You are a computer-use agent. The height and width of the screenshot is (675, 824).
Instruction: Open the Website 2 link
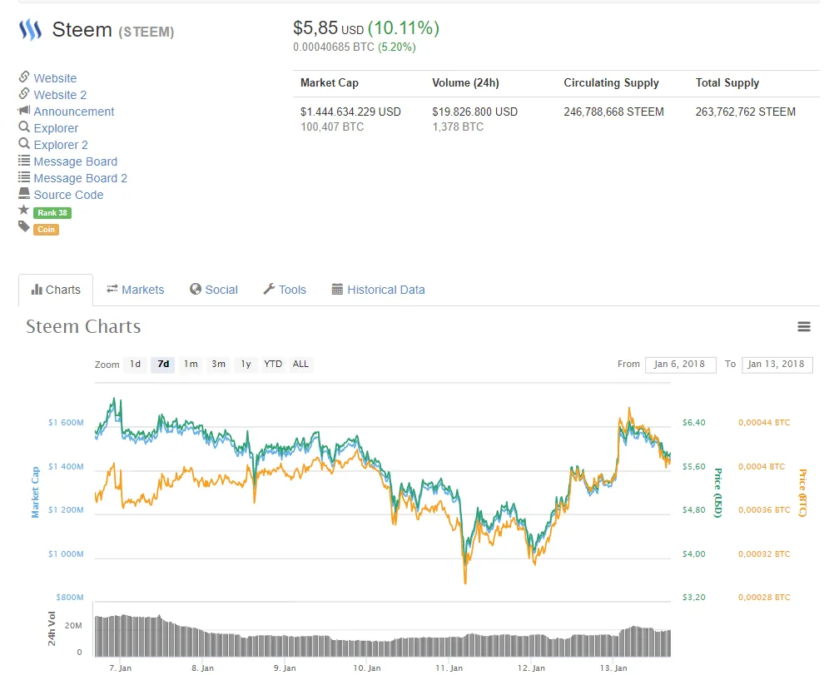60,95
